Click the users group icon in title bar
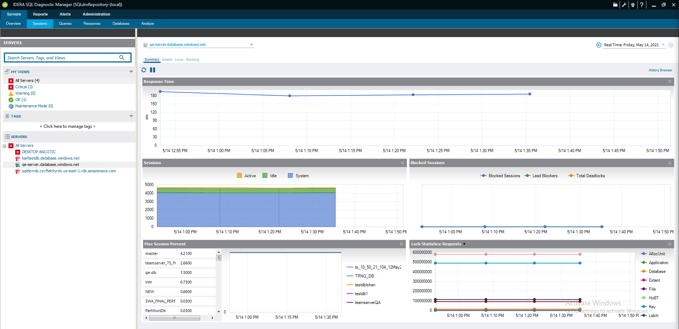This screenshot has height=329, width=679. pyautogui.click(x=633, y=5)
